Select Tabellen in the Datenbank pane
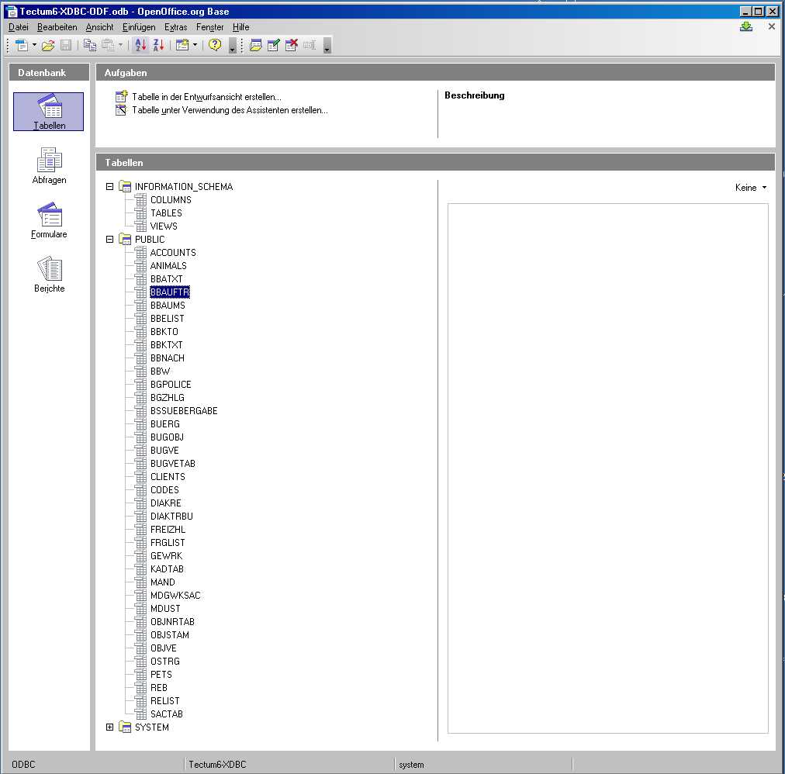Viewport: 785px width, 774px height. [x=49, y=112]
